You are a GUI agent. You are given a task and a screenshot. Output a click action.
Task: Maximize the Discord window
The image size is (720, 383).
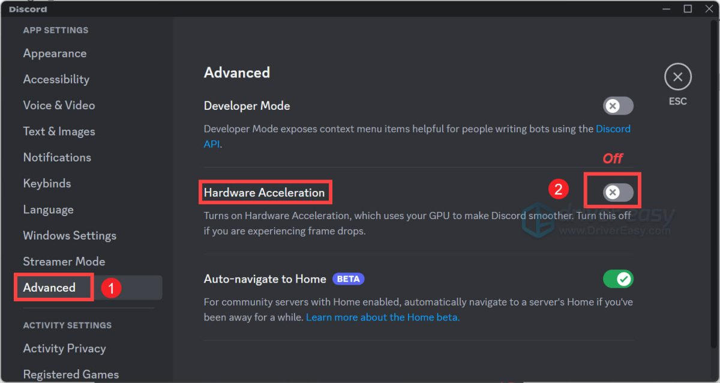click(688, 8)
